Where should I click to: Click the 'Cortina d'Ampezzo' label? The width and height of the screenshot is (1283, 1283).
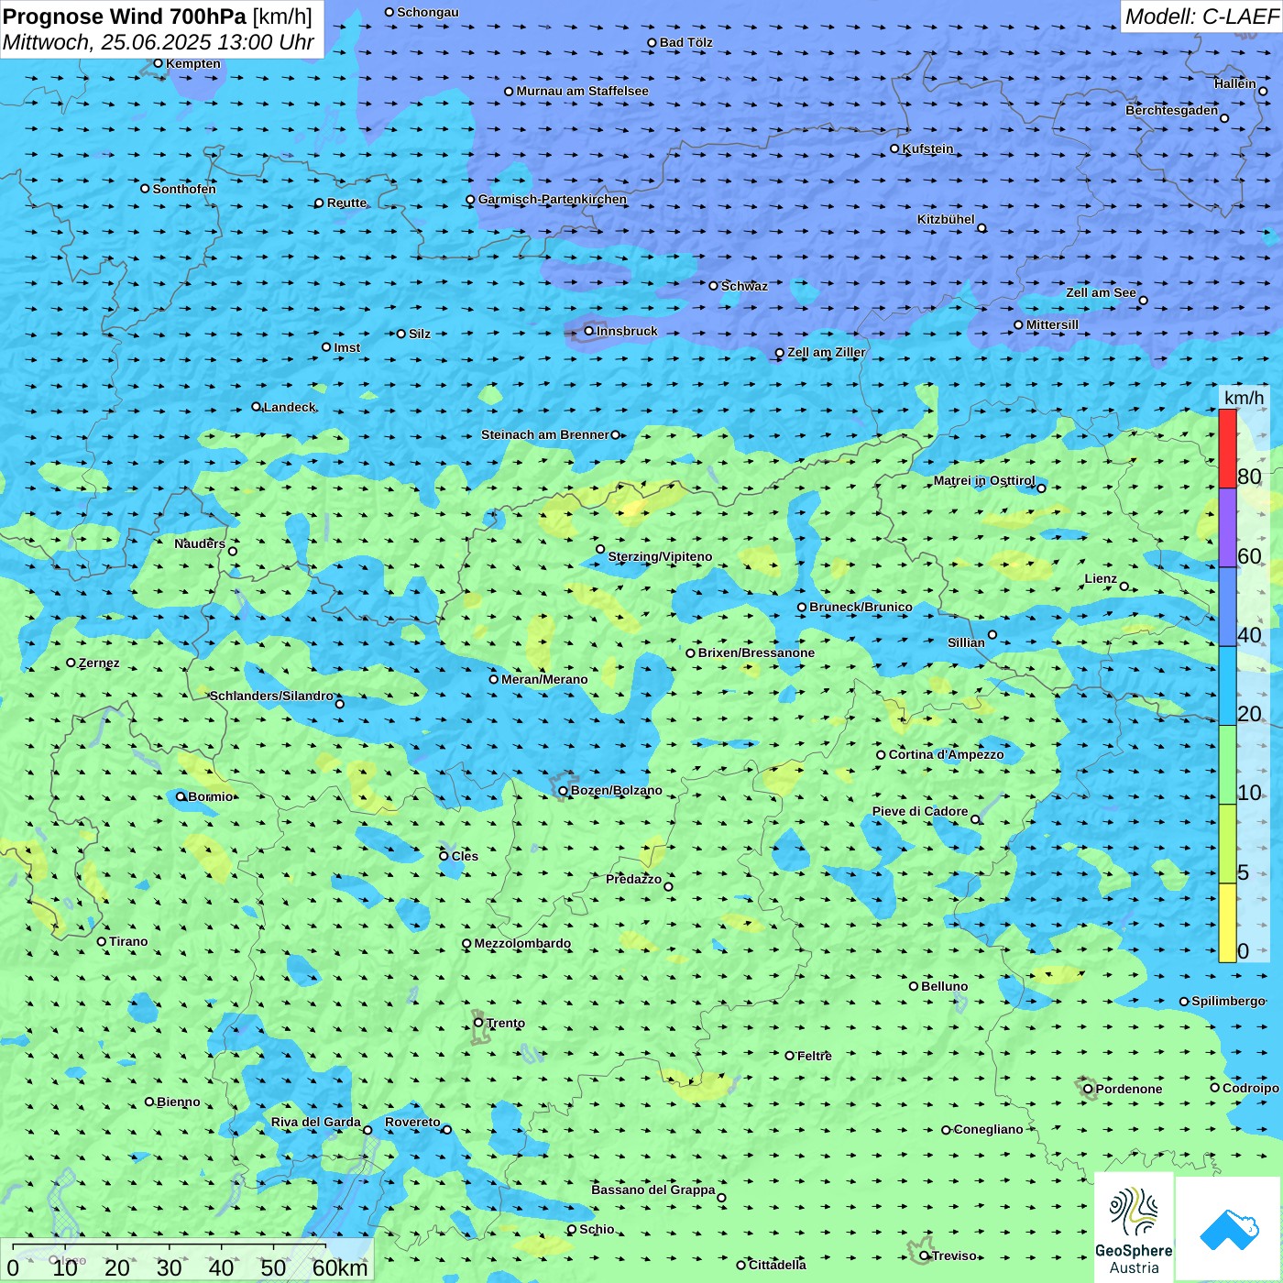946,754
